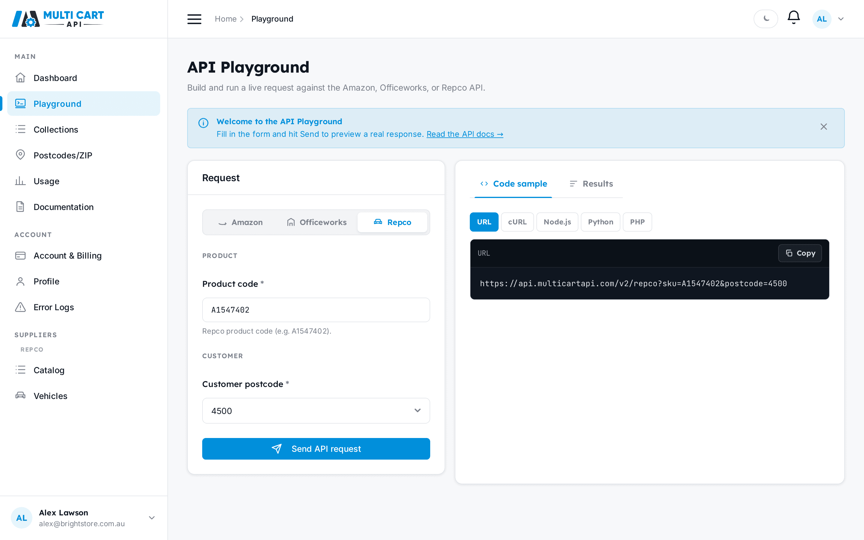Open Usage page
Screen dimensions: 864x540
tap(83, 181)
